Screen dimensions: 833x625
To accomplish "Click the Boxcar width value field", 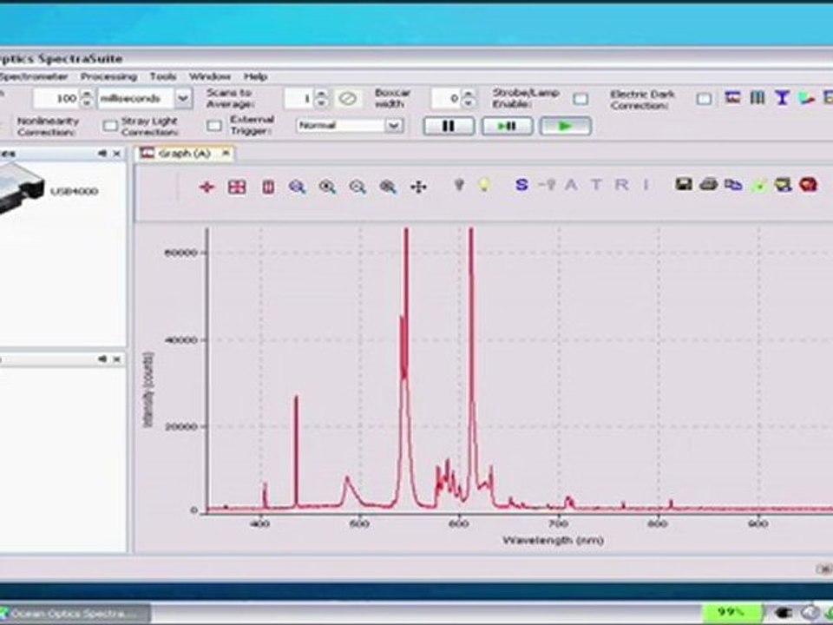I will 446,98.
